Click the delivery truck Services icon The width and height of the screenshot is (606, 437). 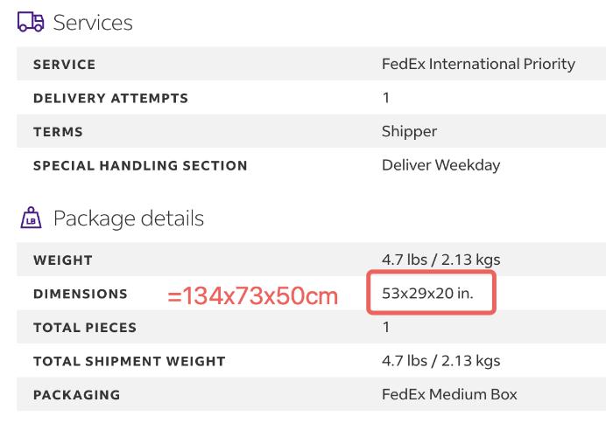coord(31,22)
